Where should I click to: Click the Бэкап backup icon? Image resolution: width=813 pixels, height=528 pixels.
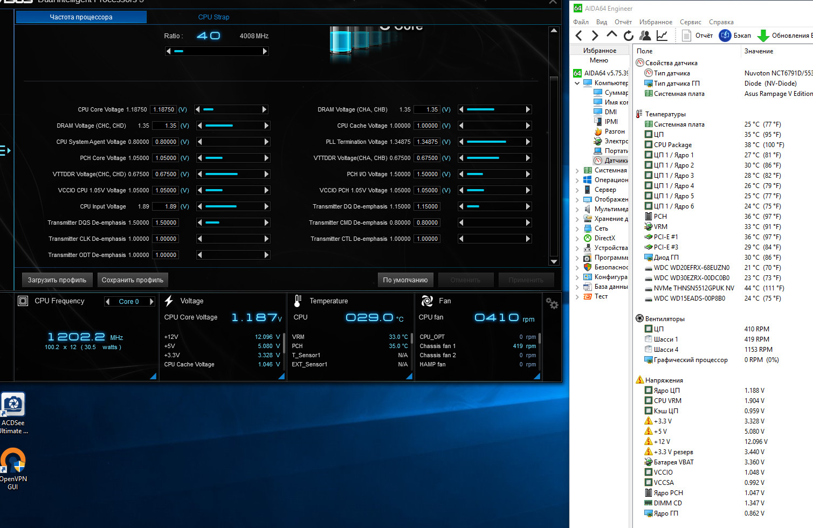[726, 36]
